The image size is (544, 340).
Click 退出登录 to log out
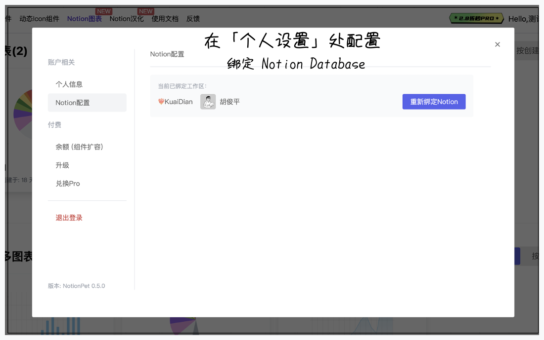[69, 218]
